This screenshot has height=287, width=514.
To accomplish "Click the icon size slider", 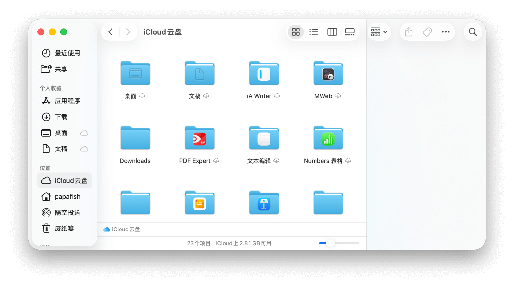I will (339, 243).
